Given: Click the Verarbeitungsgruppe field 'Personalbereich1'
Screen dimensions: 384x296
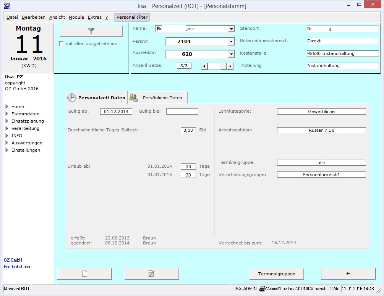Looking at the screenshot, I should pyautogui.click(x=321, y=175).
